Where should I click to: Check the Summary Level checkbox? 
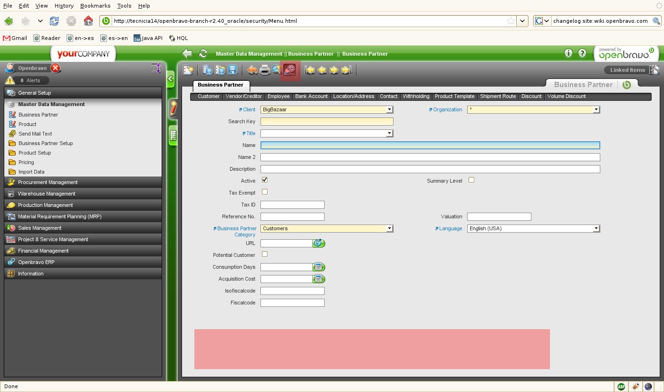point(472,180)
